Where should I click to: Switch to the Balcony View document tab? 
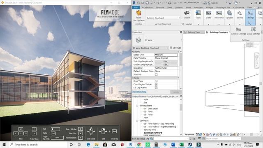[194, 32]
